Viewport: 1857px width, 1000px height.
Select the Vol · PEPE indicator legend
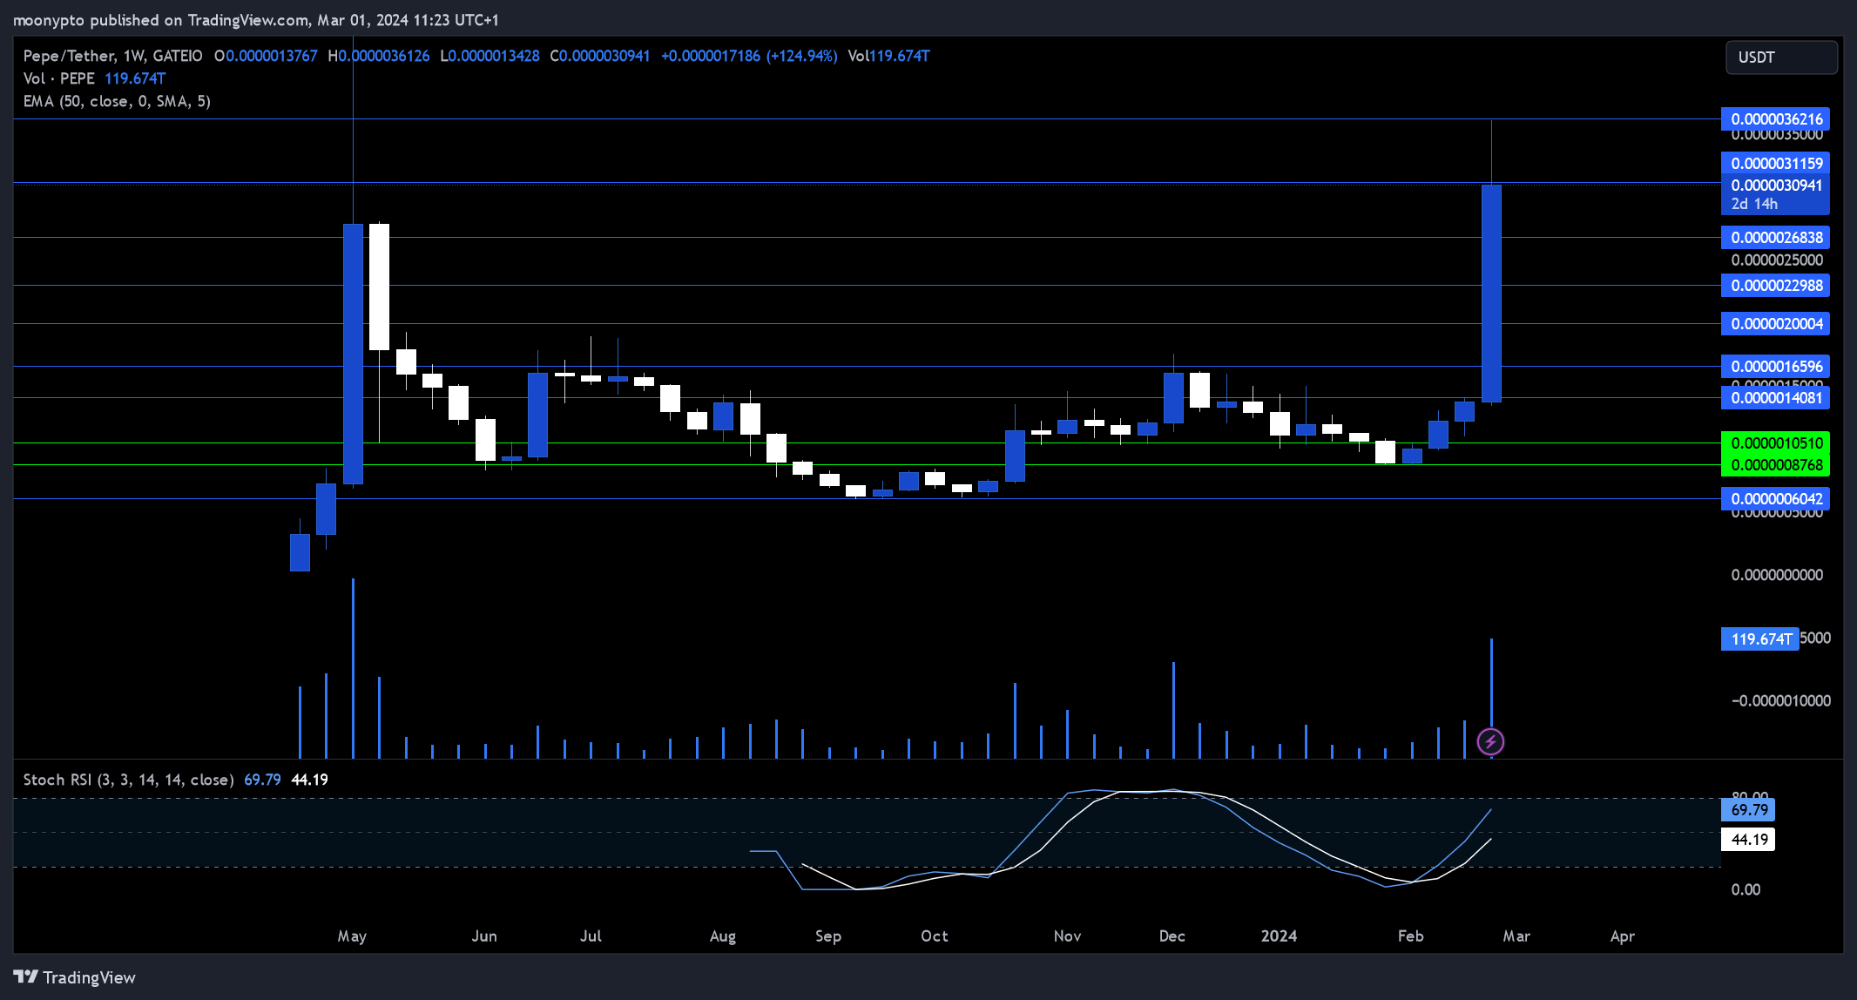click(58, 78)
